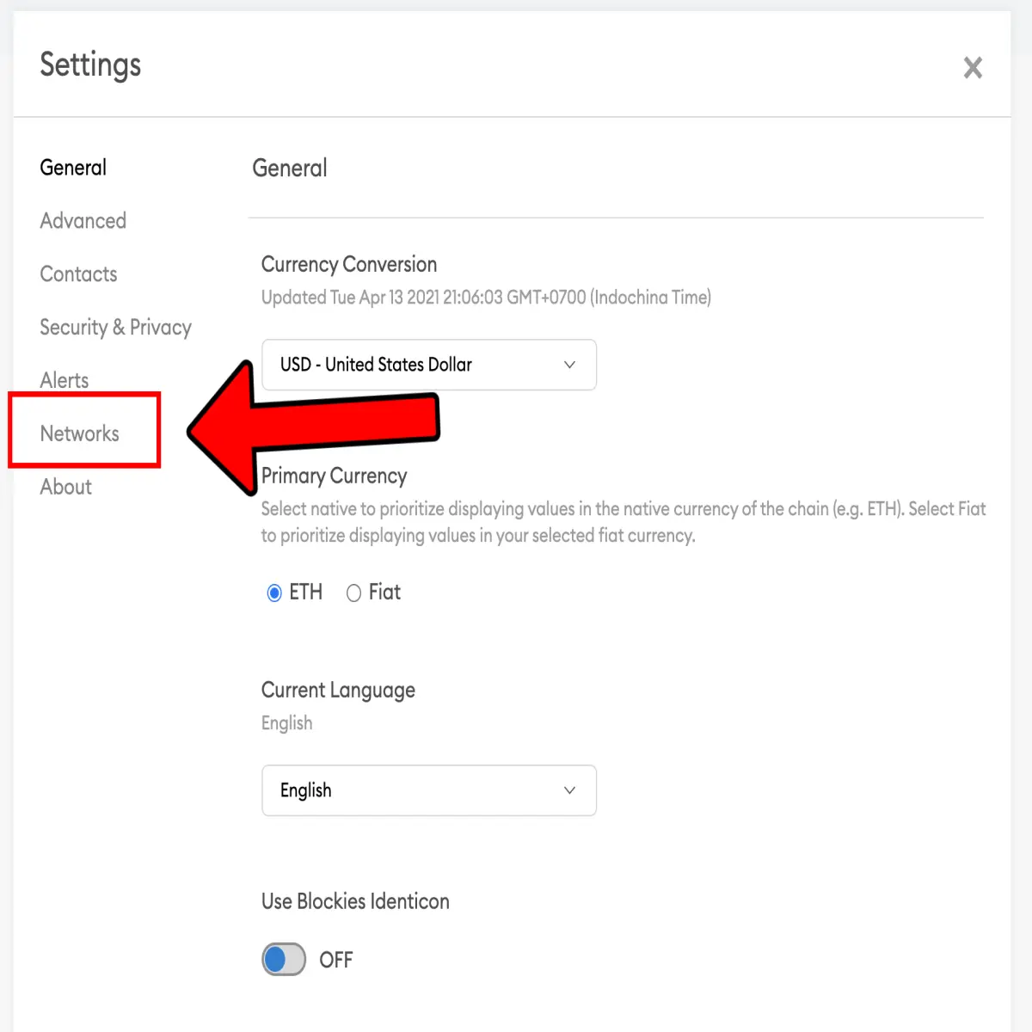Screen dimensions: 1032x1032
Task: Click the Use Blockies Identicon label
Action: click(x=355, y=901)
